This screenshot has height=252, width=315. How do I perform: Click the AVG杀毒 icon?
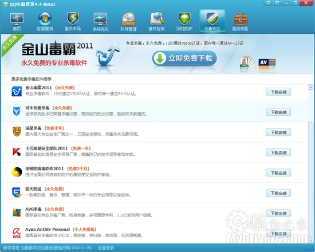[17, 212]
